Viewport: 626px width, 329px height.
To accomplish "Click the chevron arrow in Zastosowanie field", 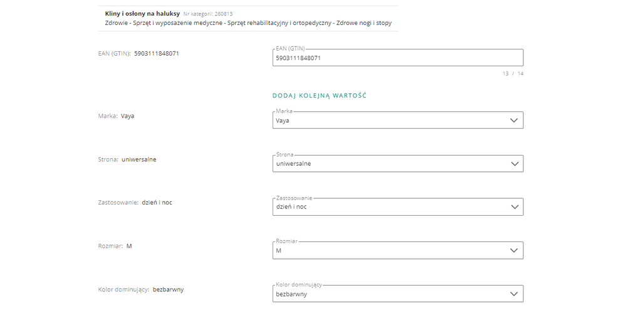I will coord(514,207).
